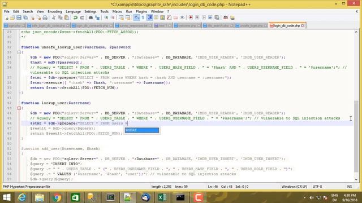Open Google Chrome from the taskbar
The width and height of the screenshot is (362, 203).
click(57, 197)
